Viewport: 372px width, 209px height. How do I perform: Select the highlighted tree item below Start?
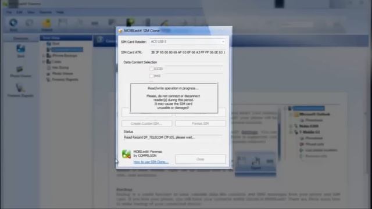point(67,49)
